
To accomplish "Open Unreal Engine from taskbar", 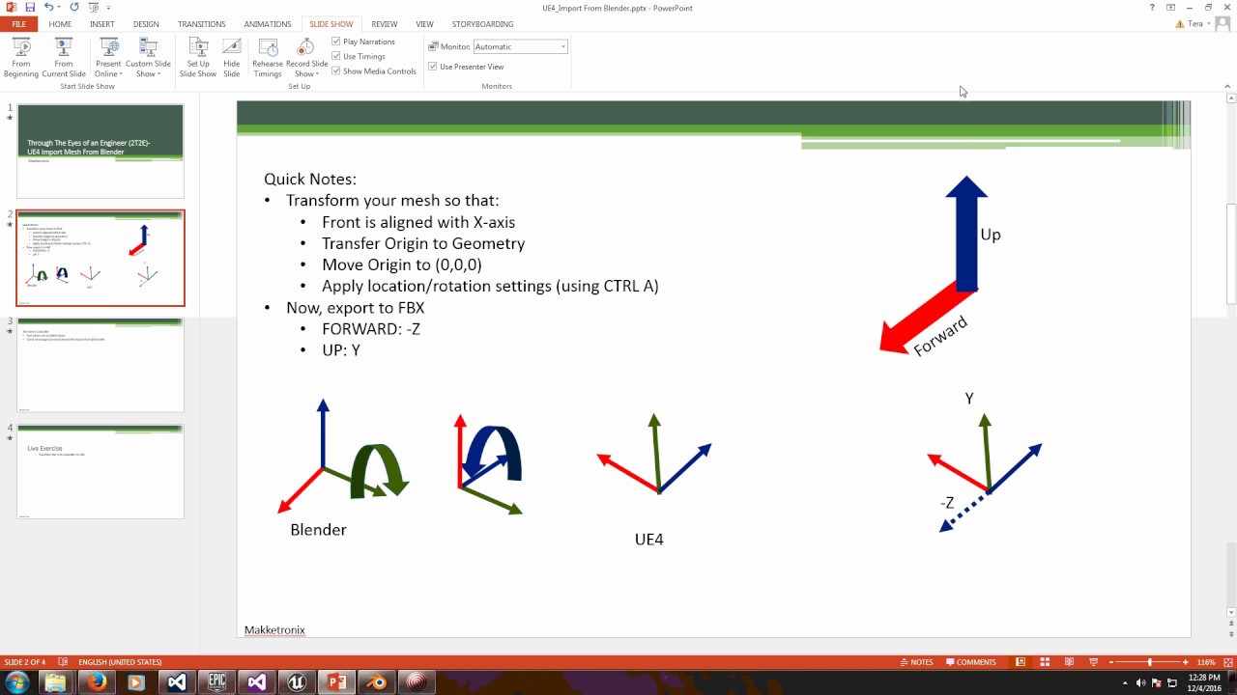I will 297,682.
